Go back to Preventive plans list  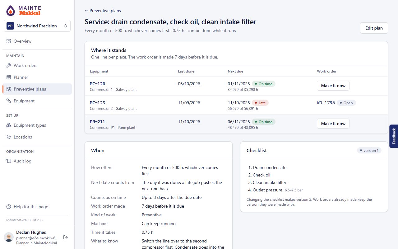click(x=103, y=11)
